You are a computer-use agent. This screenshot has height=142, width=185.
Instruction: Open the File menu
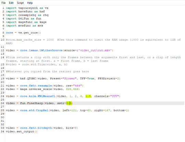(x=3, y=3)
